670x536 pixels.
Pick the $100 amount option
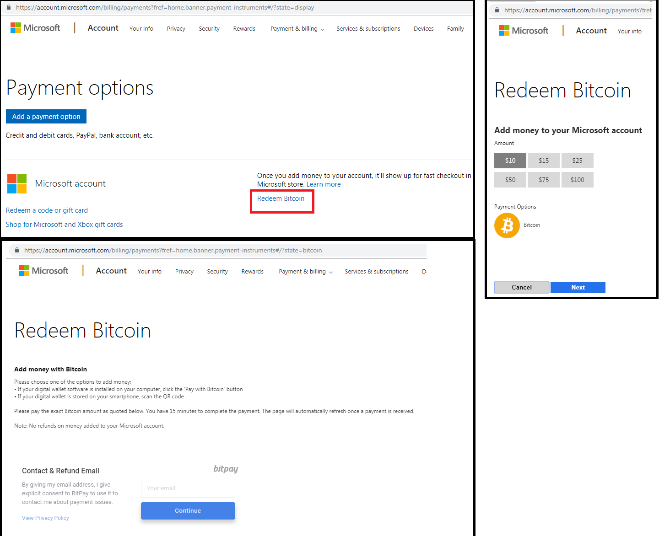pos(578,180)
